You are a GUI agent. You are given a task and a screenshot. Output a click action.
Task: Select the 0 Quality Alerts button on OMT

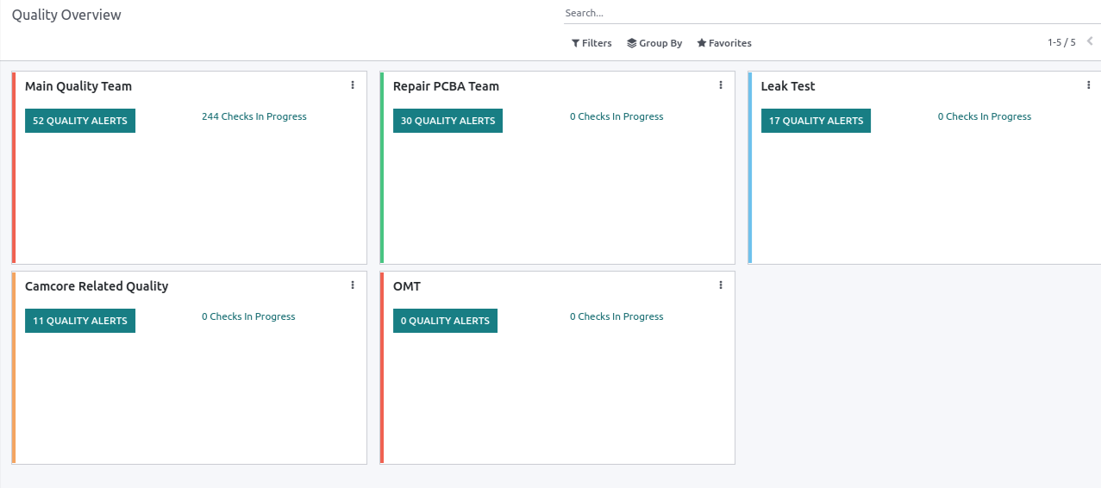pyautogui.click(x=445, y=321)
